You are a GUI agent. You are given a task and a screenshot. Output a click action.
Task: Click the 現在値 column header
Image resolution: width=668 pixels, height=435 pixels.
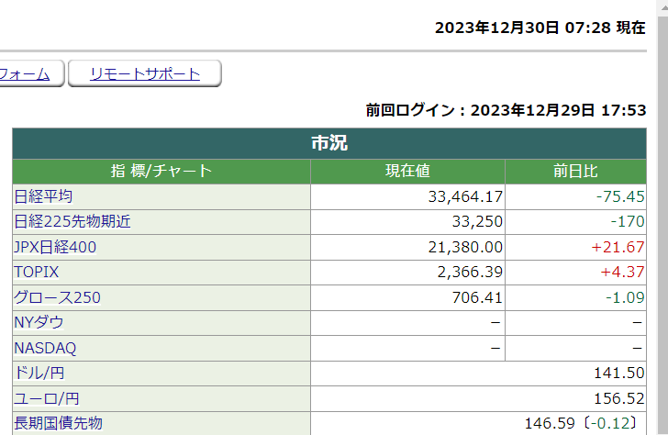tap(407, 171)
